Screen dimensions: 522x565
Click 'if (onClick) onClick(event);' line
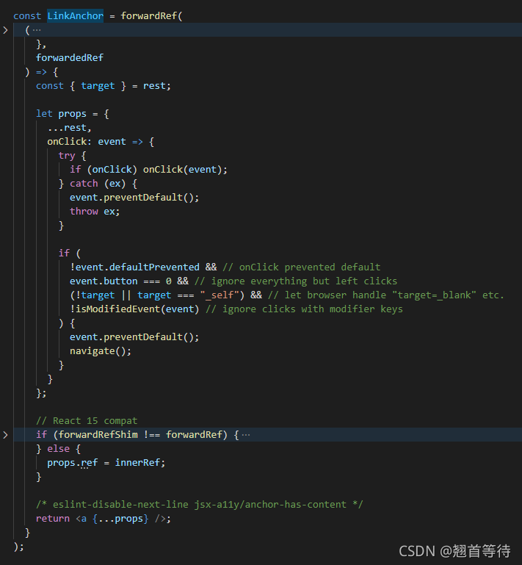(x=149, y=170)
